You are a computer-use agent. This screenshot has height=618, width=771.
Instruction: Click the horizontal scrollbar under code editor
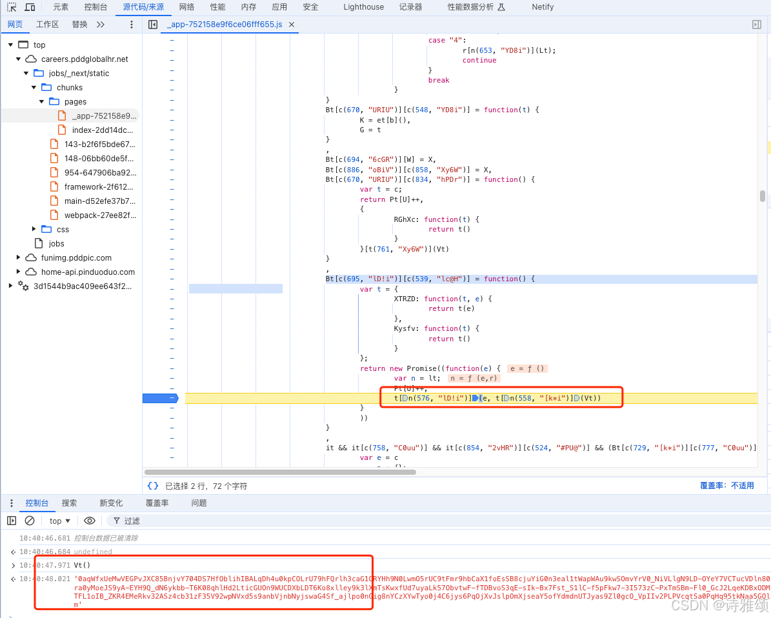280,472
